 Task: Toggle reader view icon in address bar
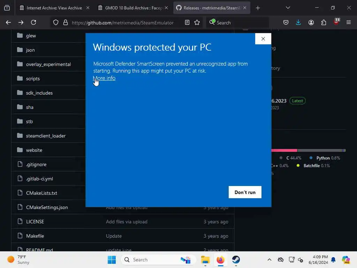pos(187,22)
